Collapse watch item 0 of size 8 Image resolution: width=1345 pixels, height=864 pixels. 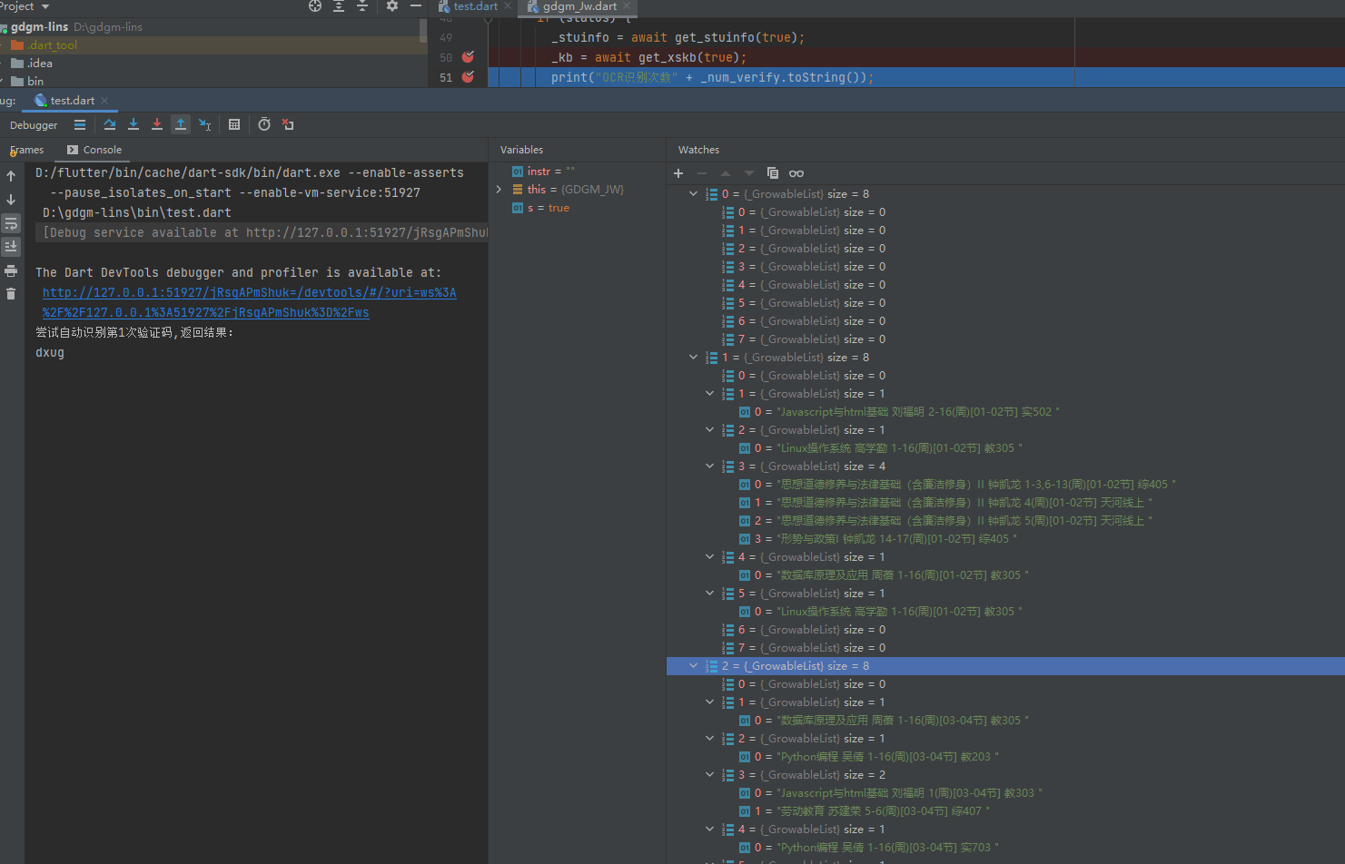pos(694,194)
